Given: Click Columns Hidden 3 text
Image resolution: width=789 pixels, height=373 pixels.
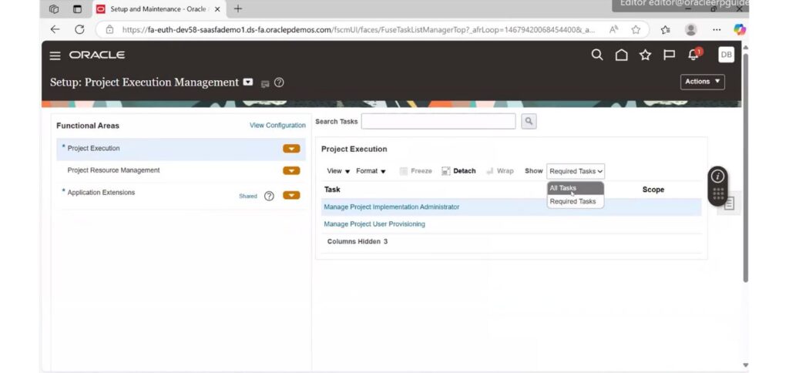Looking at the screenshot, I should 358,242.
